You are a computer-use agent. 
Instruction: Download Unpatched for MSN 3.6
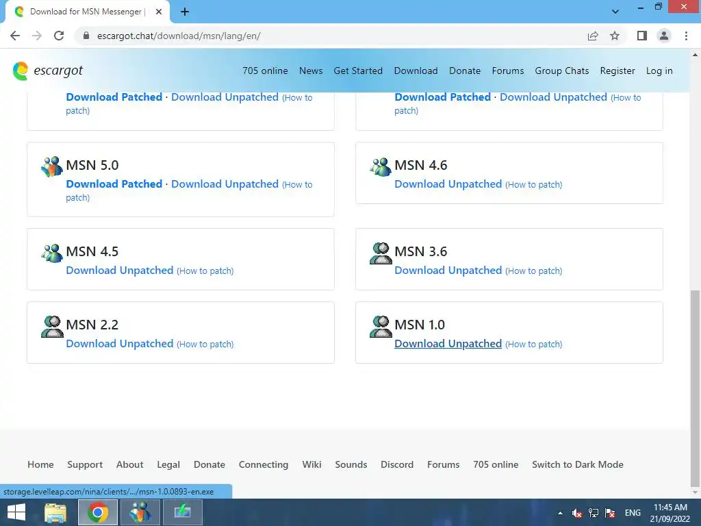tap(448, 270)
